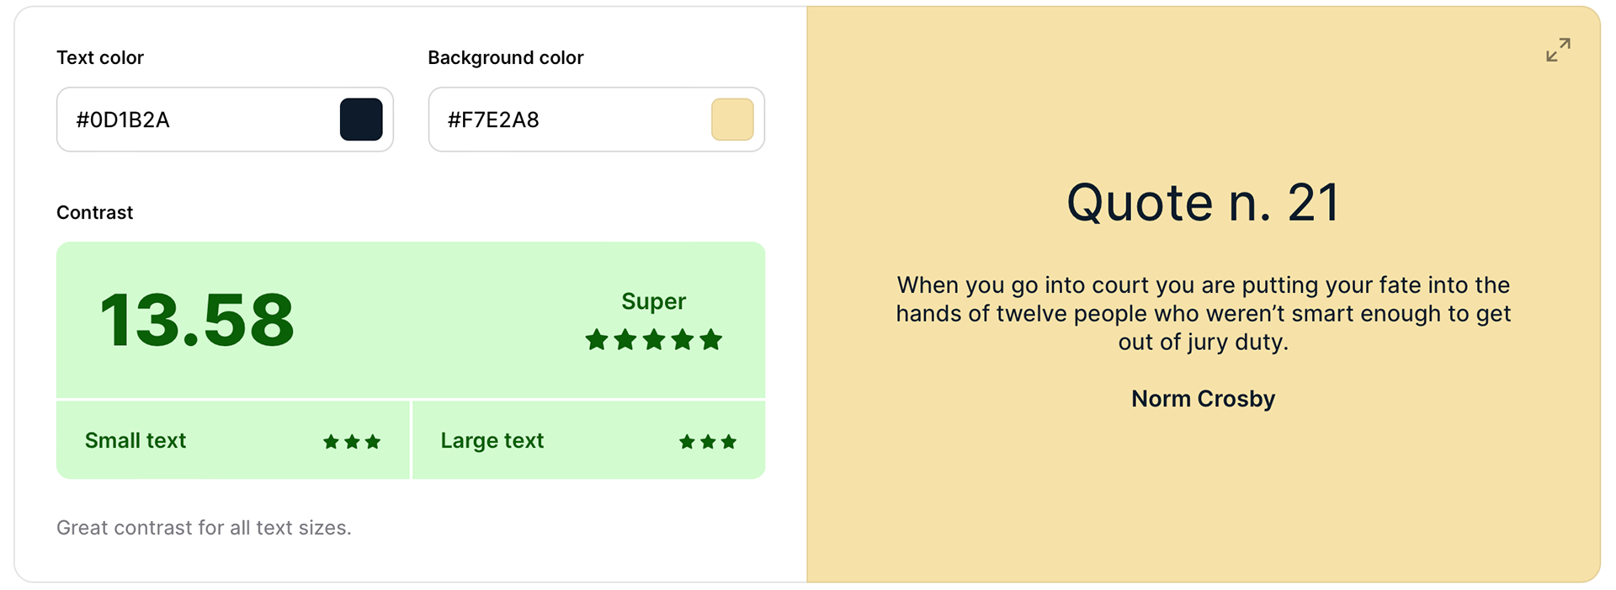This screenshot has width=1616, height=590.
Task: Open the text color swatch picker
Action: click(x=361, y=120)
